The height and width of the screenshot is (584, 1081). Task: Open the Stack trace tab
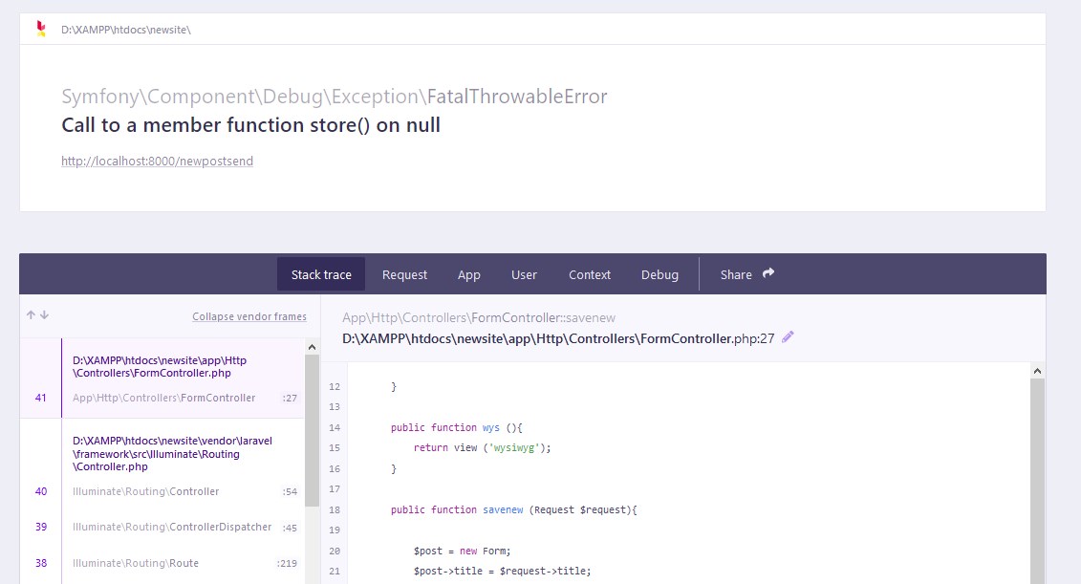point(321,274)
